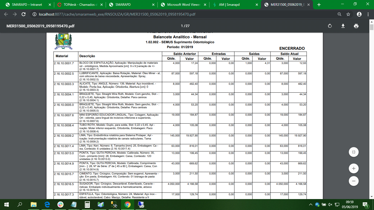Open the Windows Start menu

pos(7,204)
